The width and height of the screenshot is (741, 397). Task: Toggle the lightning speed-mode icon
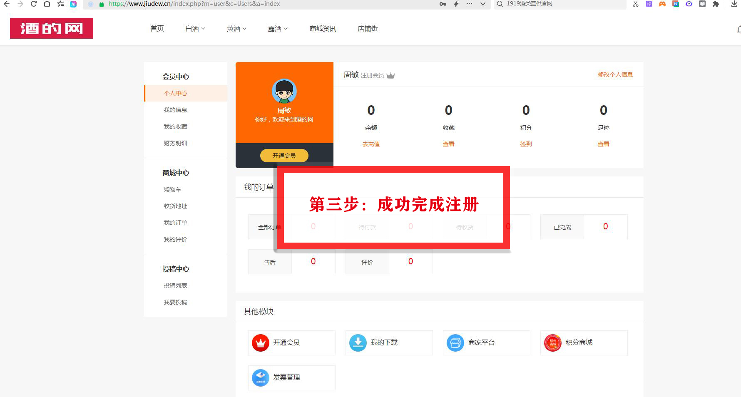456,4
